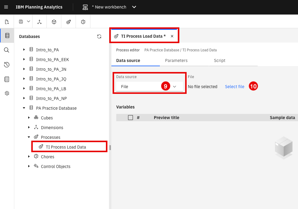Click the workbench icon in header
The width and height of the screenshot is (298, 209).
click(x=85, y=7)
